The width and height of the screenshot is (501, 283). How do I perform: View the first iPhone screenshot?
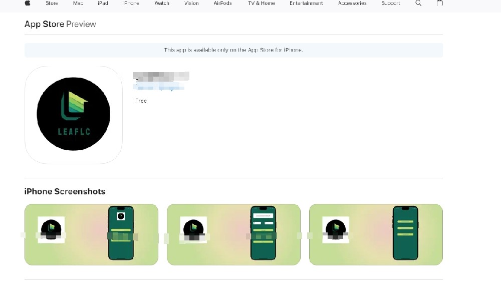click(x=91, y=234)
